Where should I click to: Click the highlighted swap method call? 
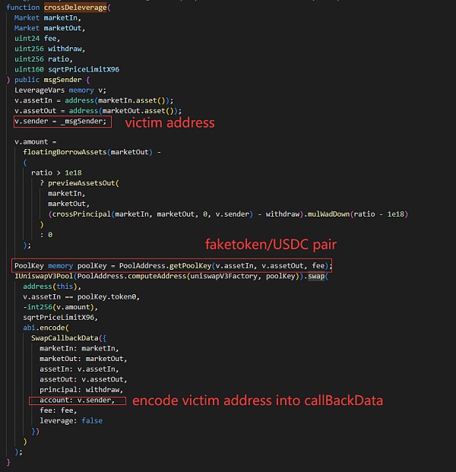tap(316, 276)
